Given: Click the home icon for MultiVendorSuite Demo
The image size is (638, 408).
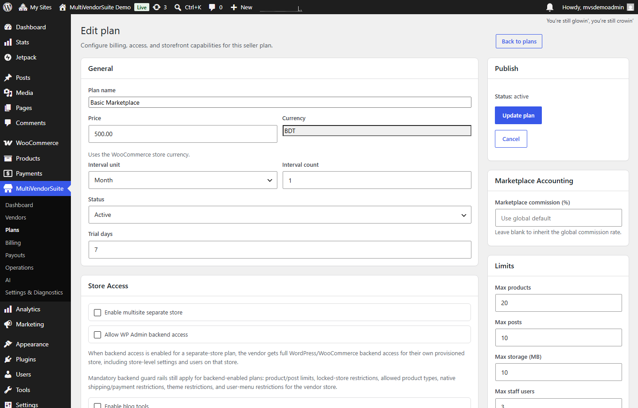Looking at the screenshot, I should click(x=62, y=7).
